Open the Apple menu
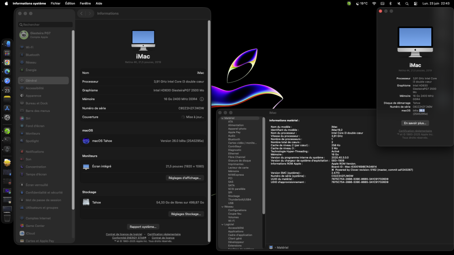 click(x=6, y=4)
